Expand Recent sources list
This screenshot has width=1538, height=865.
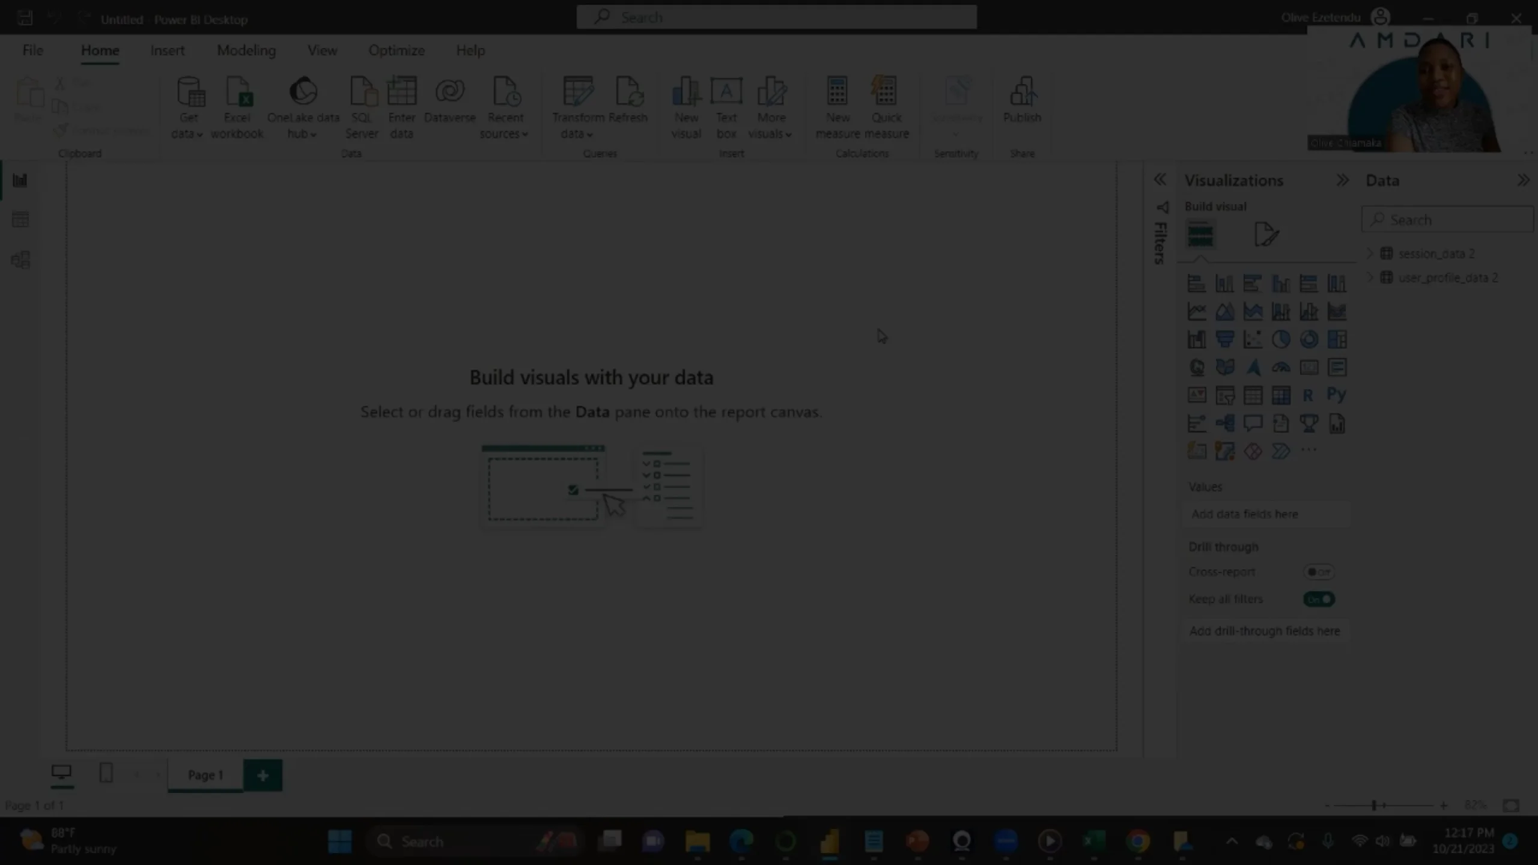pos(505,108)
